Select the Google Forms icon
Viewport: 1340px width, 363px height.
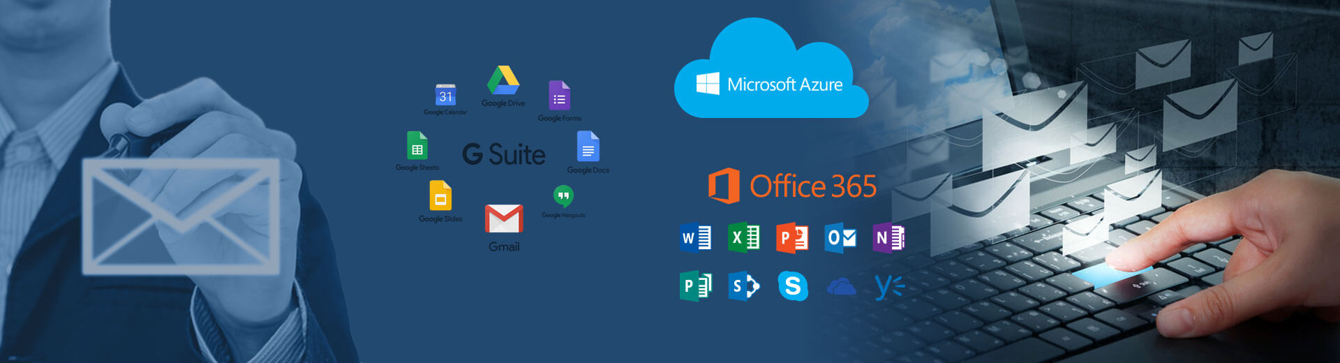[560, 96]
